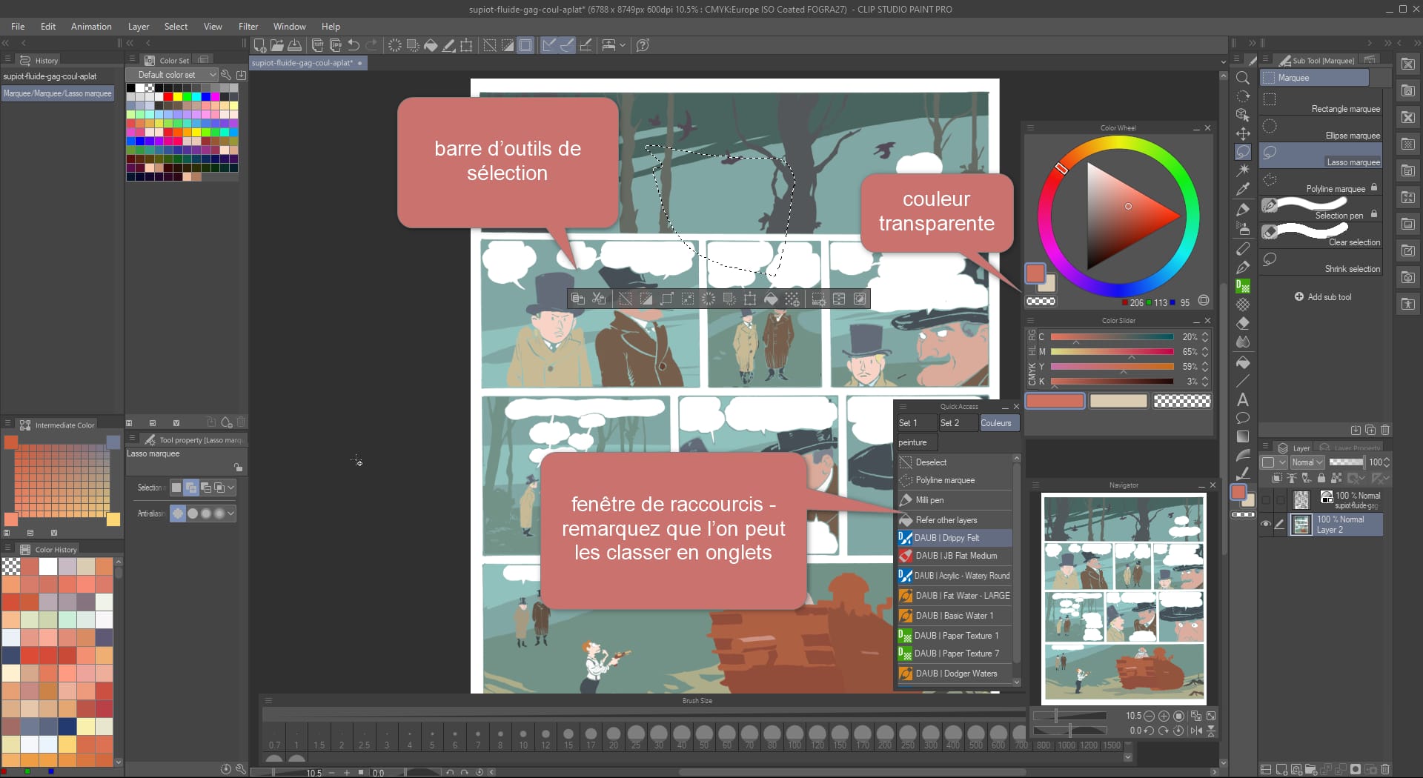Select history step Marquee/Lasso marquee
This screenshot has height=778, width=1423.
coord(57,93)
